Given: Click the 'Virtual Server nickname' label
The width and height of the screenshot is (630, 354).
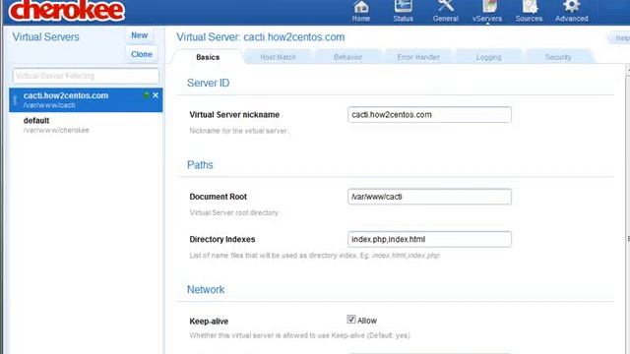Looking at the screenshot, I should pyautogui.click(x=234, y=115).
